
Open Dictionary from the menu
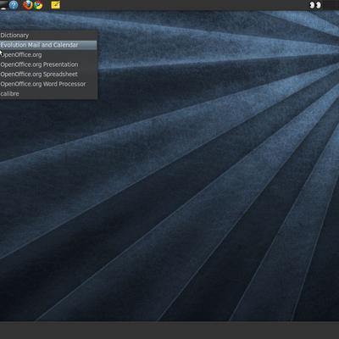tap(48, 36)
